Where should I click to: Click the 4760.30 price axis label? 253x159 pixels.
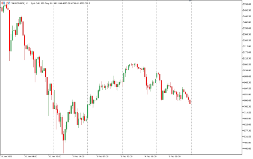tap(247, 107)
